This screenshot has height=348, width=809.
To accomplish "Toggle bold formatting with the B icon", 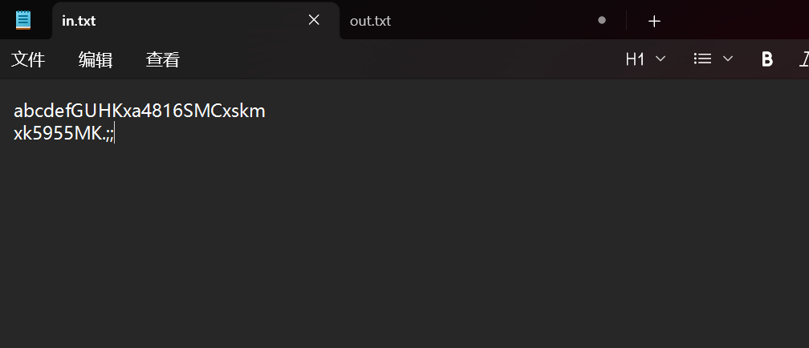I will pyautogui.click(x=767, y=59).
